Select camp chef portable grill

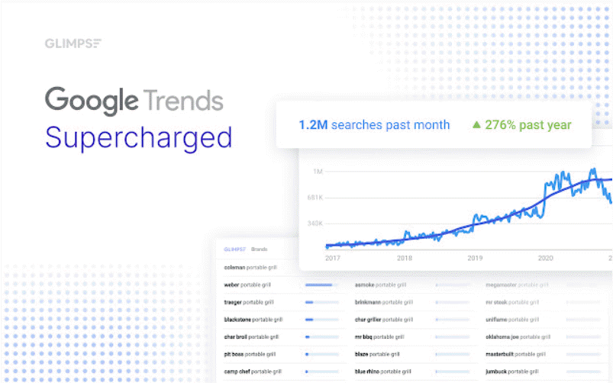coord(253,372)
